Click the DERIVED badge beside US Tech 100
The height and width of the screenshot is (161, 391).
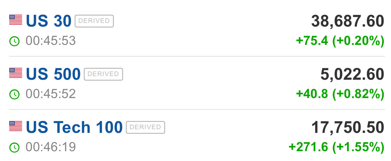coord(145,127)
